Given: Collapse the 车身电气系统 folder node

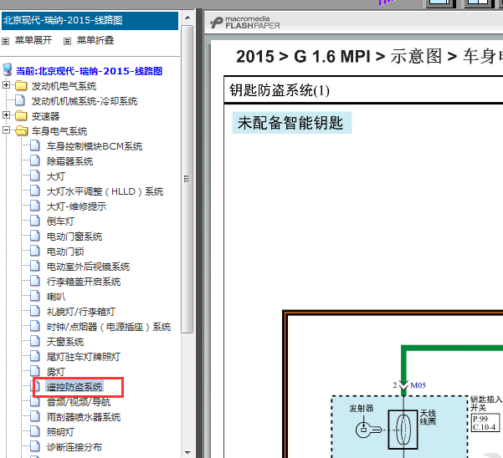Looking at the screenshot, I should click(6, 130).
